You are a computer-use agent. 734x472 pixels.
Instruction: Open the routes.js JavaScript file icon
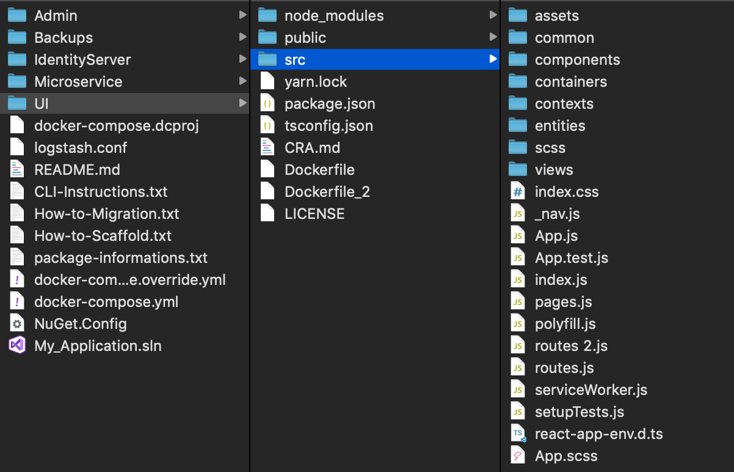click(518, 367)
